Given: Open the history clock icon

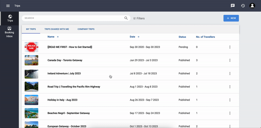Looking at the screenshot, I should coord(243,6).
